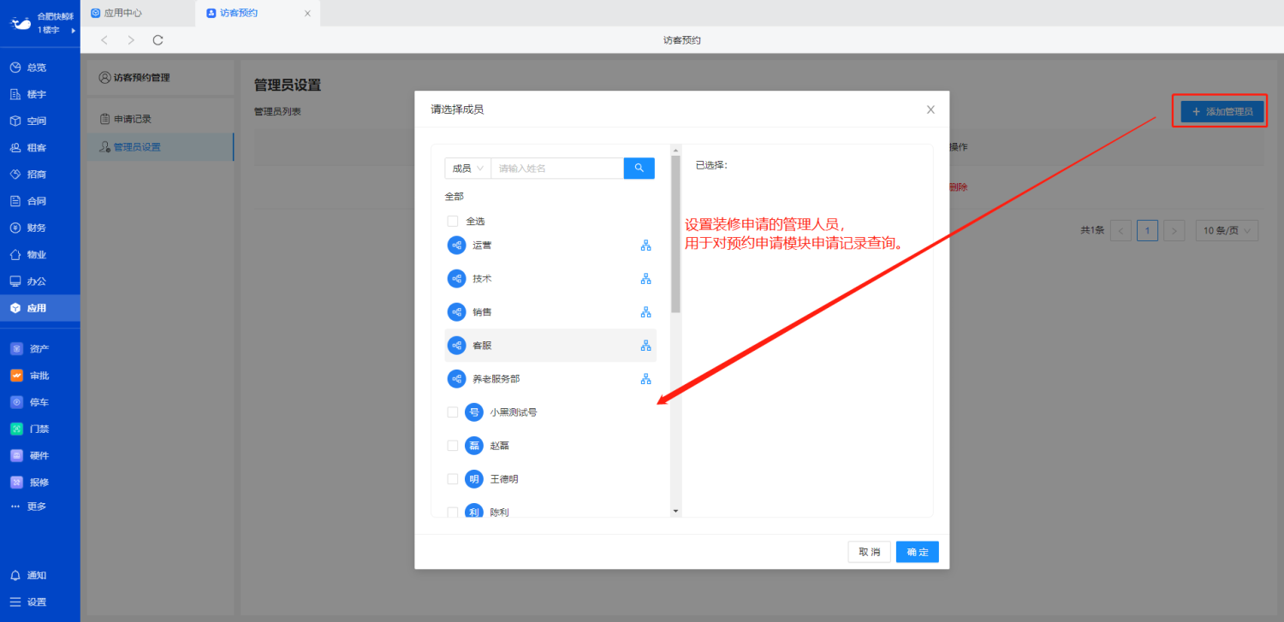View sub-members of 运营 department via hierarchy icon

pos(646,246)
